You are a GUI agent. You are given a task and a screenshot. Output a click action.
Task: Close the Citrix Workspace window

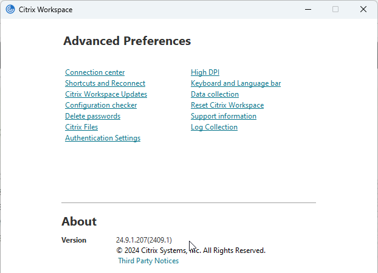(x=363, y=9)
